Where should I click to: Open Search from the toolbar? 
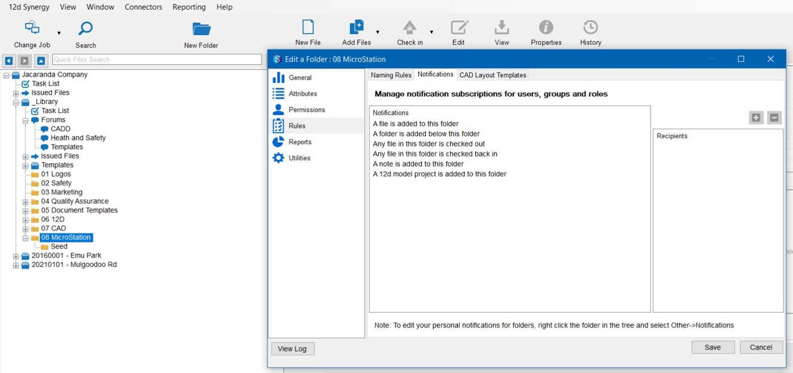(x=86, y=28)
